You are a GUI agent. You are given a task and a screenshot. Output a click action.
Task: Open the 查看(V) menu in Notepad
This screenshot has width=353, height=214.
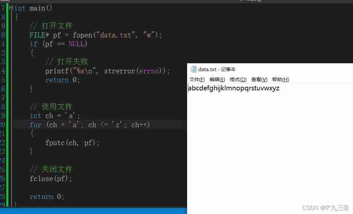[x=259, y=79]
